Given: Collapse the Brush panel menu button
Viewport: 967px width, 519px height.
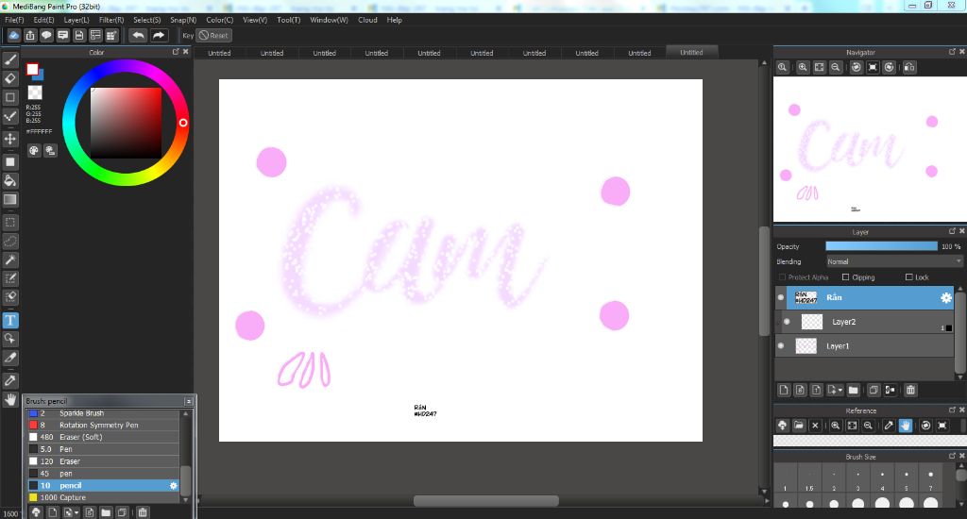Looking at the screenshot, I should (x=189, y=401).
